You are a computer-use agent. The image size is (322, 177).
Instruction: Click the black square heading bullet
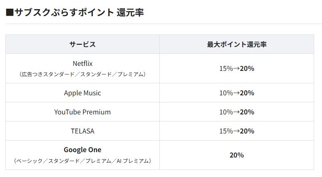coord(10,12)
